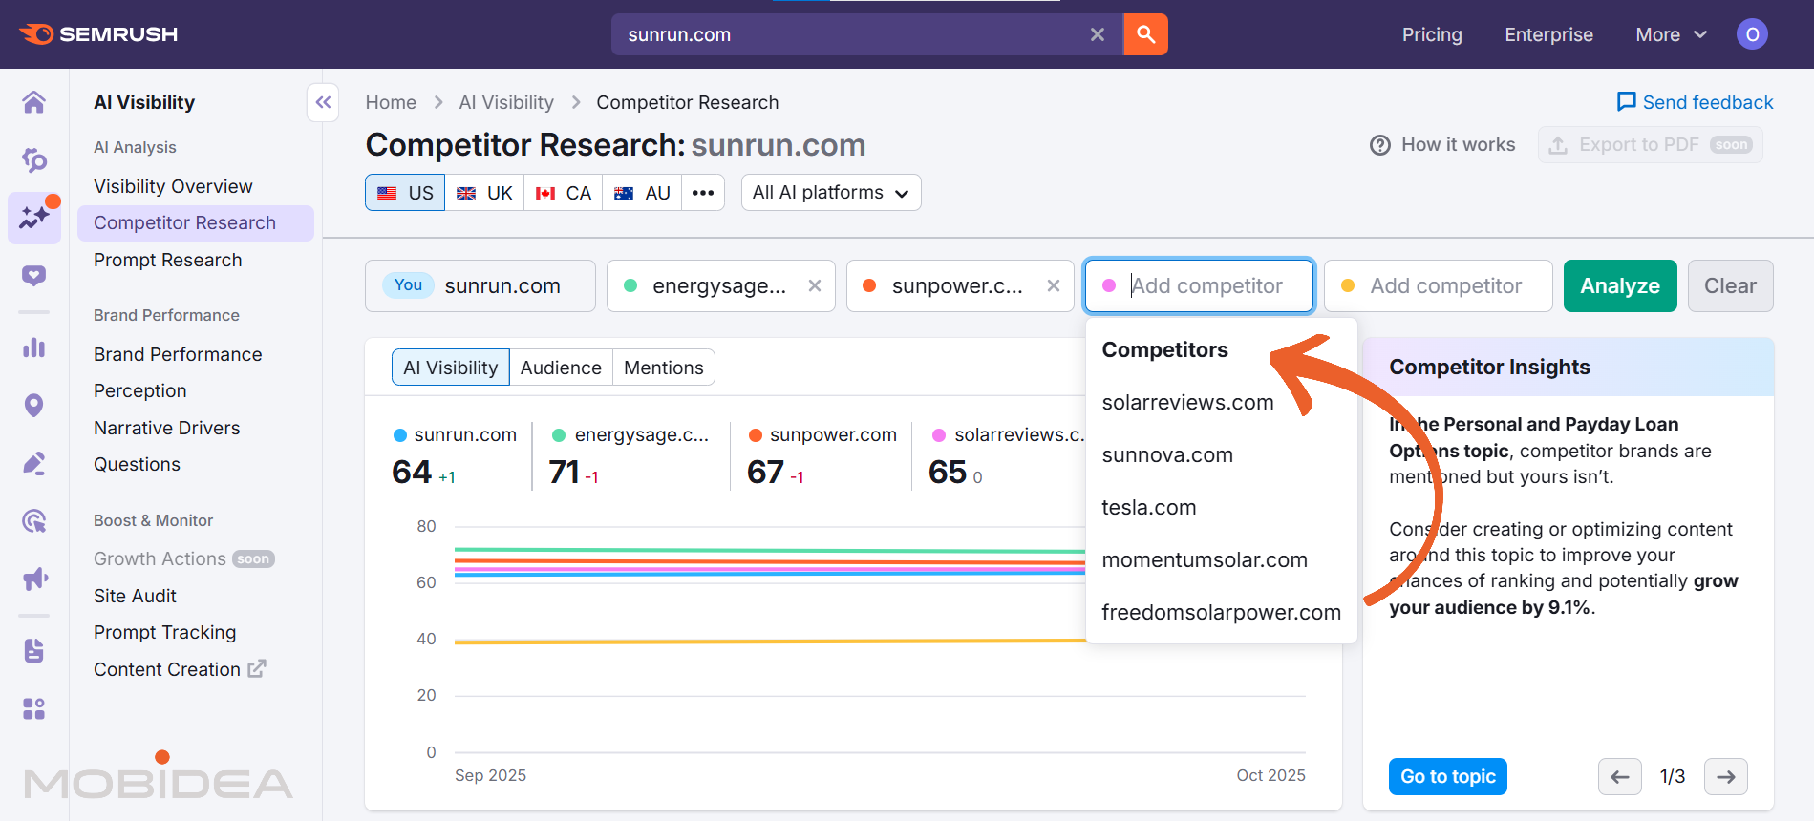The image size is (1814, 821).
Task: Click the How it works question icon
Action: pyautogui.click(x=1380, y=145)
